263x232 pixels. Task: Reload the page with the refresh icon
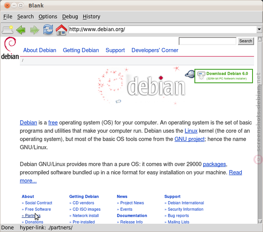click(x=48, y=30)
